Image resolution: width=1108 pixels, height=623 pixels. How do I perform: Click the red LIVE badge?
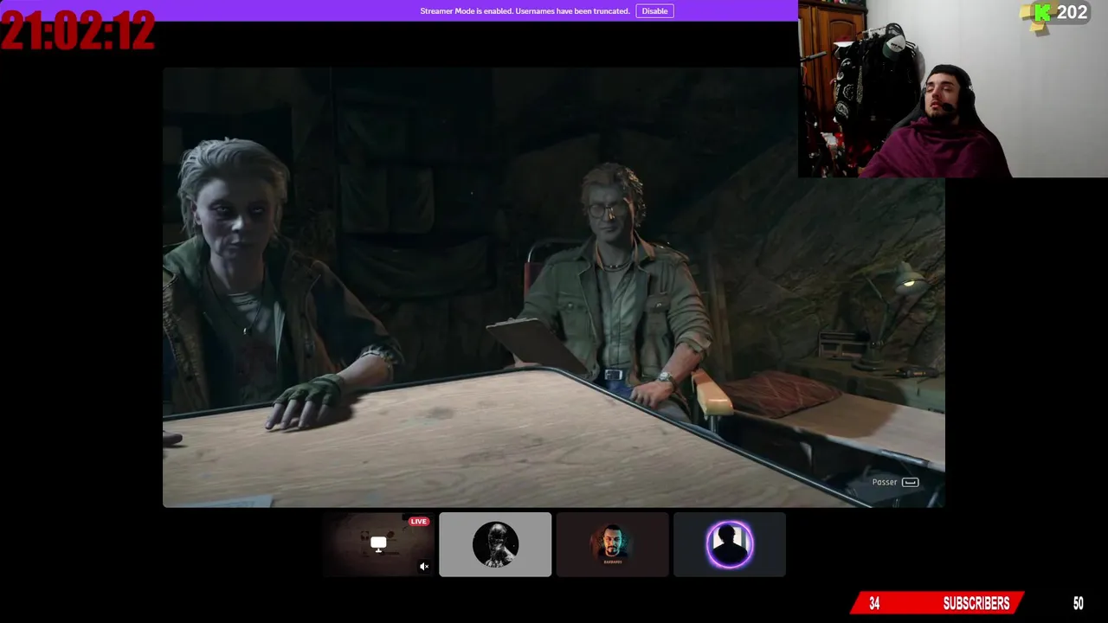coord(419,522)
